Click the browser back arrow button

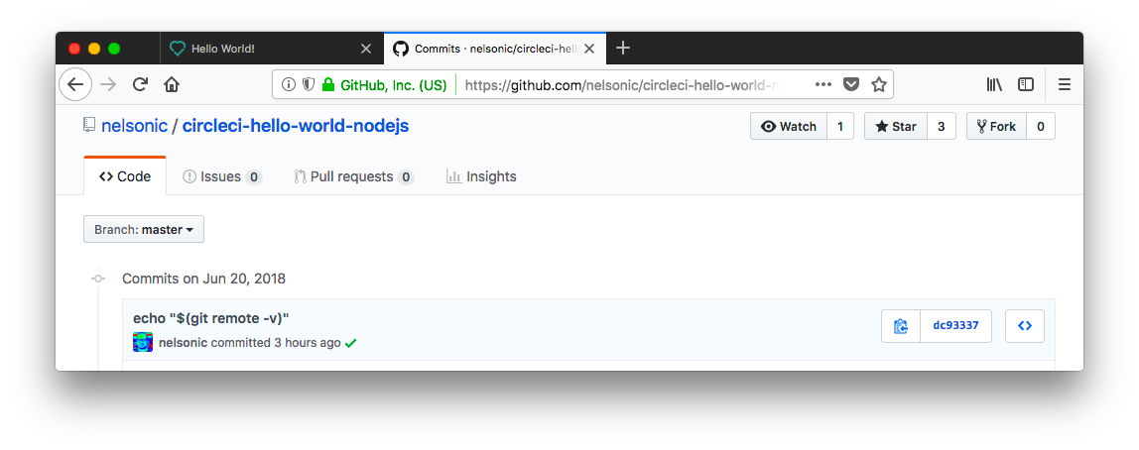75,84
